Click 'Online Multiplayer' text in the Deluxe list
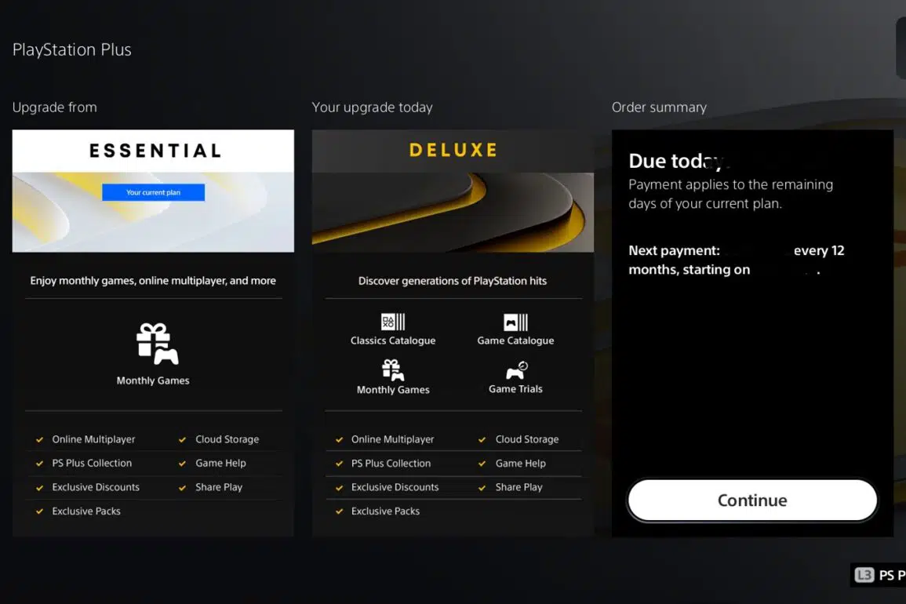The width and height of the screenshot is (906, 604). click(393, 439)
